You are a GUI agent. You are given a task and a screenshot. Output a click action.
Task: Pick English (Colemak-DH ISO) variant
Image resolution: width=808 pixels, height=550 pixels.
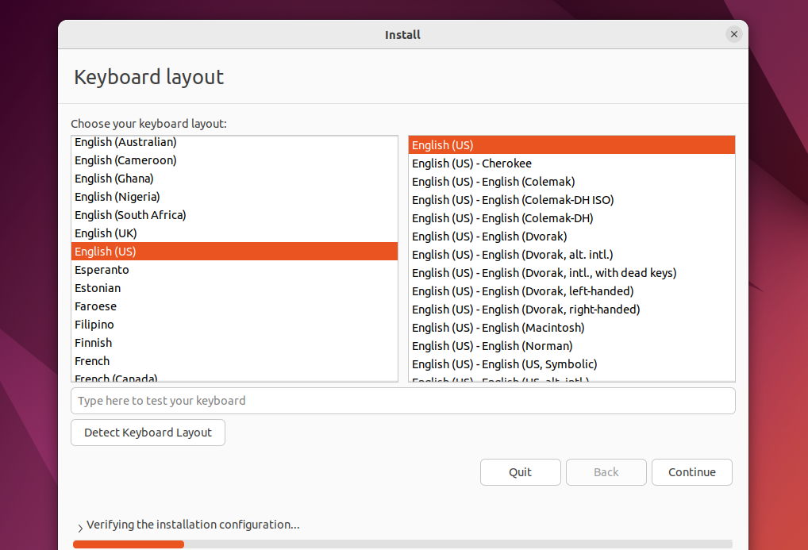coord(571,200)
